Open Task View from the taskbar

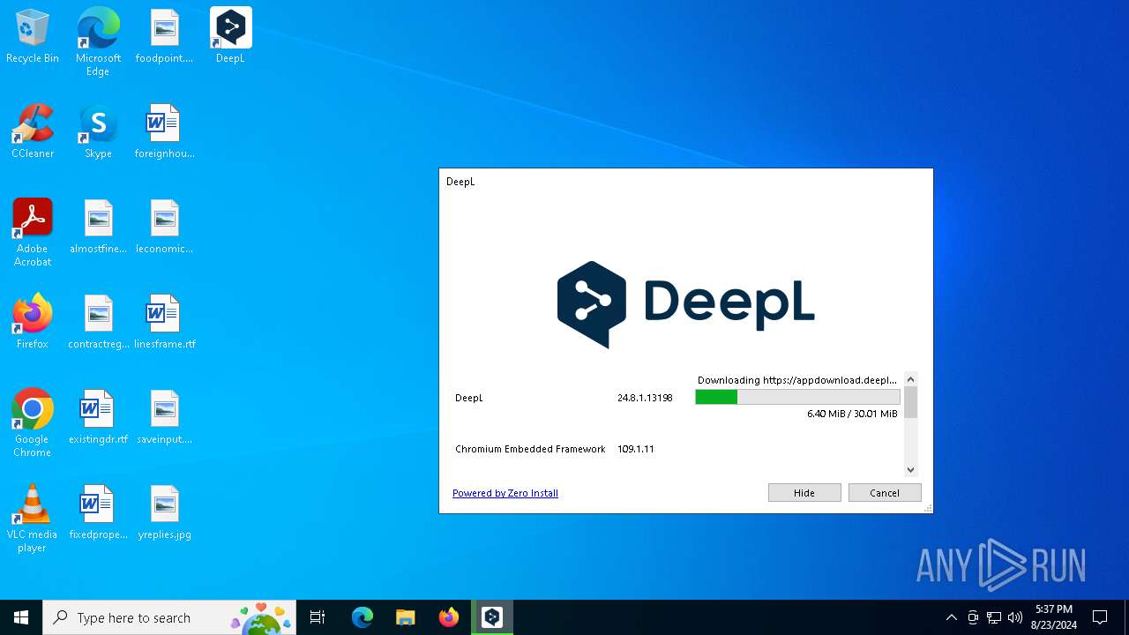tap(318, 617)
